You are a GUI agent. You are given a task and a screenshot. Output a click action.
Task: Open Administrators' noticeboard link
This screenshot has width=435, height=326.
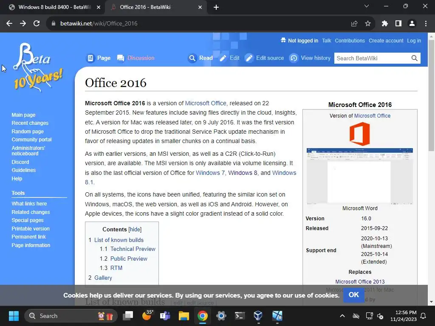pyautogui.click(x=28, y=151)
